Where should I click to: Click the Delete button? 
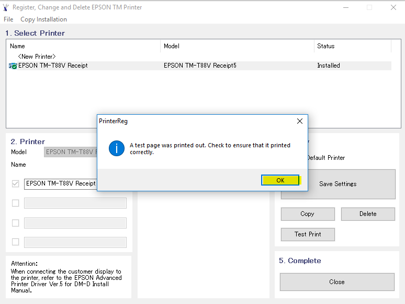[368, 214]
